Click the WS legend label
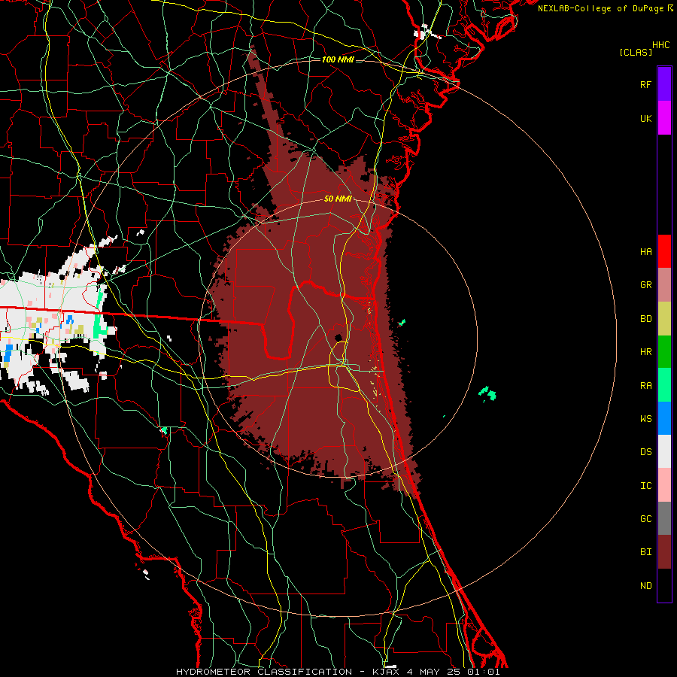The image size is (677, 677). click(x=645, y=418)
